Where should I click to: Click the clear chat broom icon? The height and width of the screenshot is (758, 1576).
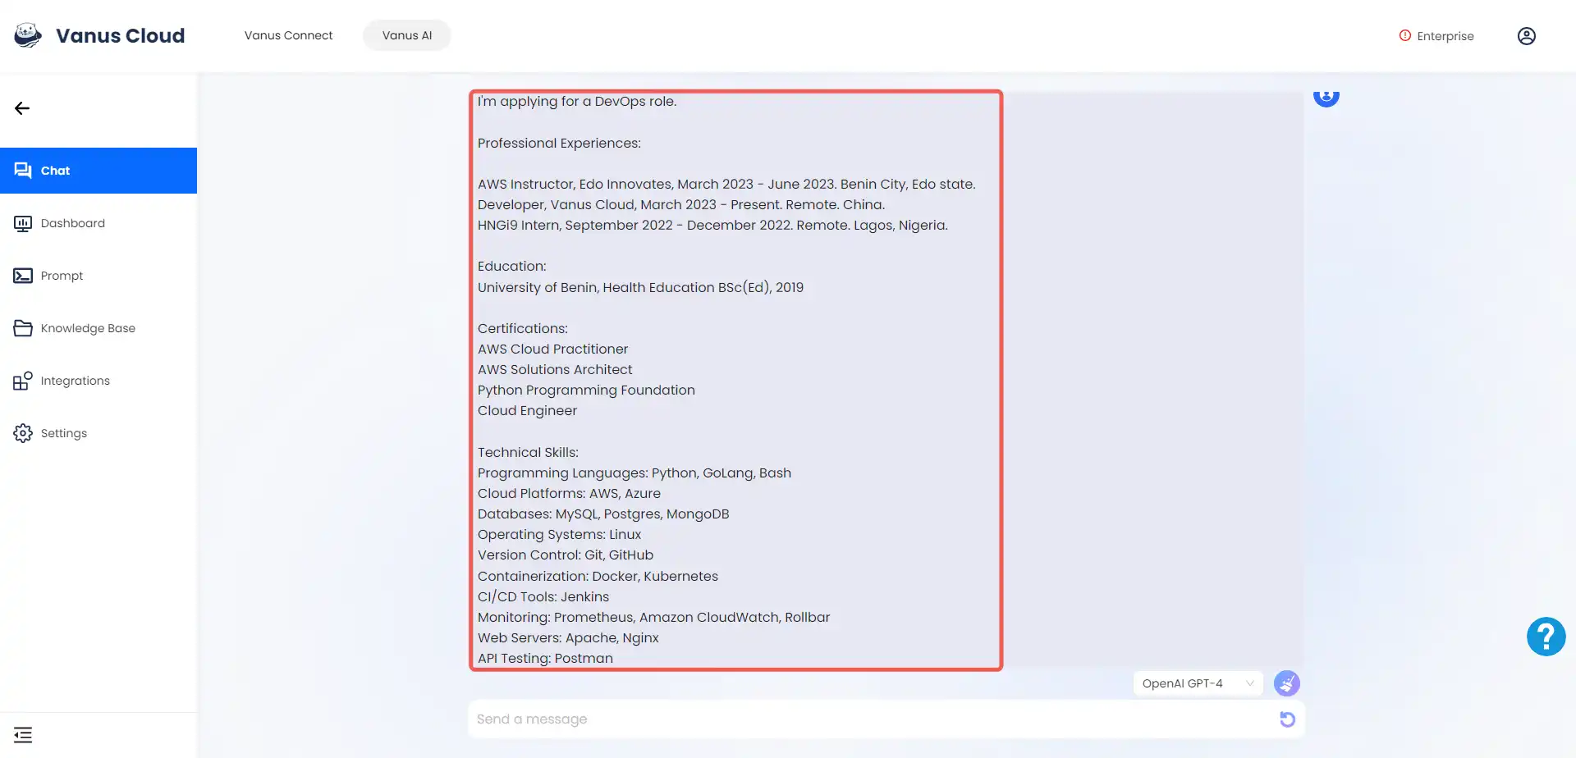click(x=1286, y=683)
